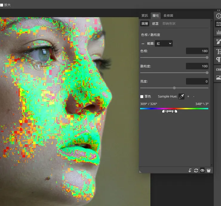The width and height of the screenshot is (221, 206).
Task: Open the Brush settings icon in sidebar
Action: pos(218,42)
